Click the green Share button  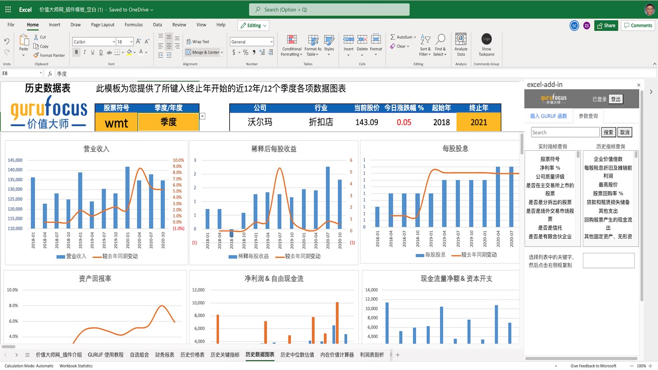pos(606,26)
